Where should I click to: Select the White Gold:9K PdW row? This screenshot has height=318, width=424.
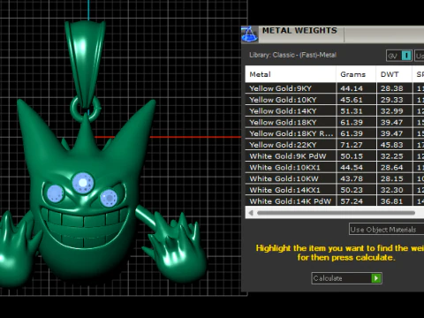(x=335, y=156)
